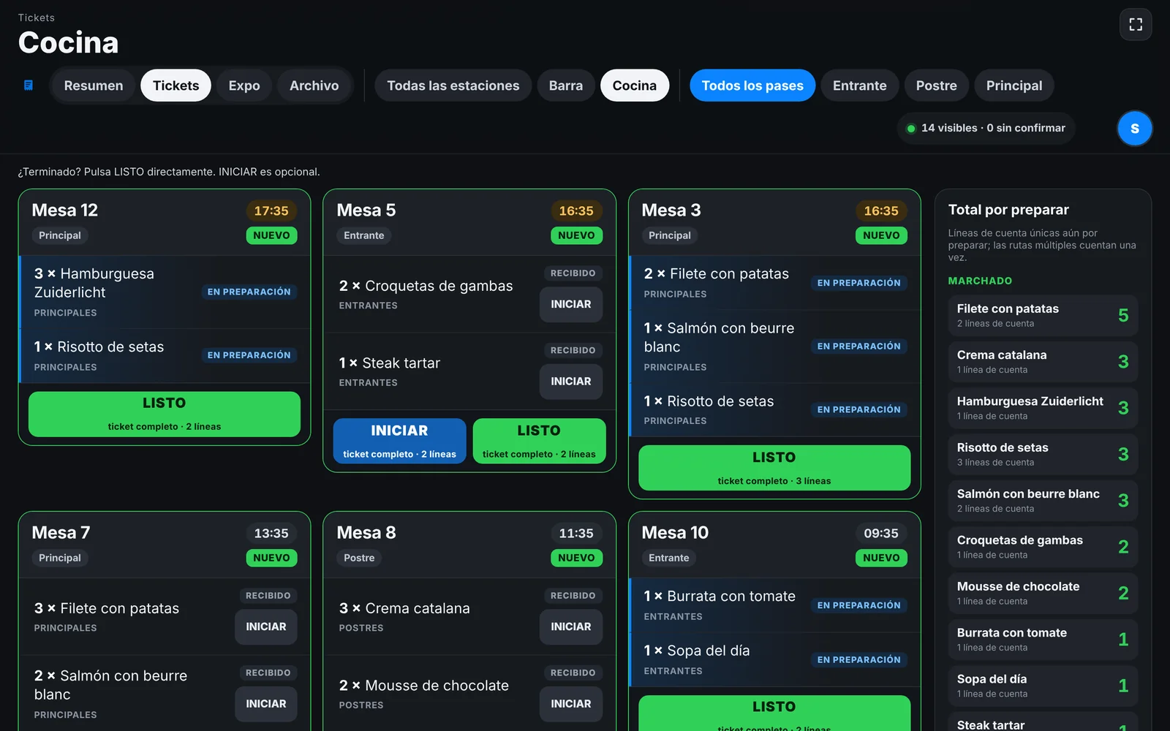Start Crema catalana on Mesa 8
The height and width of the screenshot is (731, 1170).
(571, 626)
